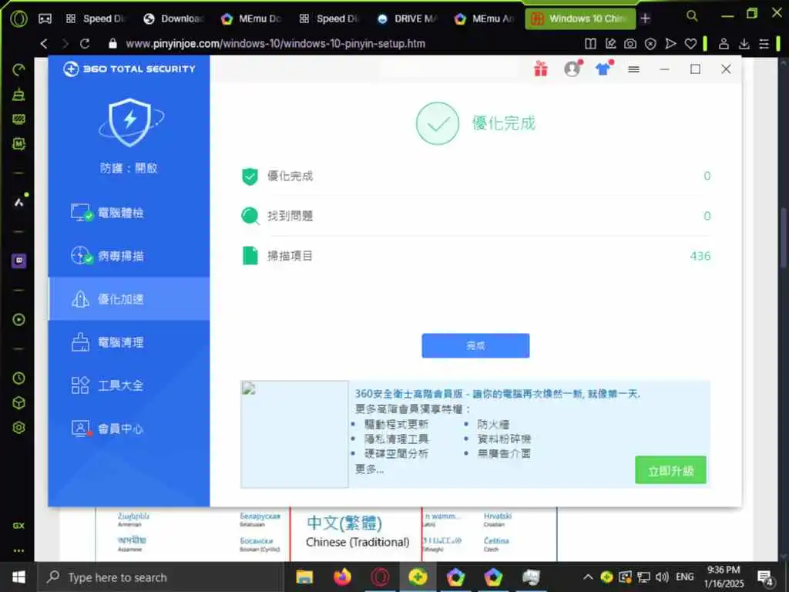Select 工具大全 in the sidebar
This screenshot has width=789, height=592.
[129, 385]
